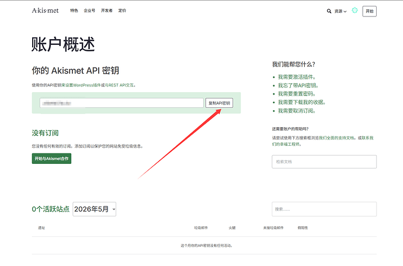Select the 假阳性 column header
Viewport: 403px width, 266px height.
click(303, 228)
